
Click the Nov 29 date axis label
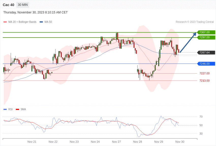tap(159, 142)
